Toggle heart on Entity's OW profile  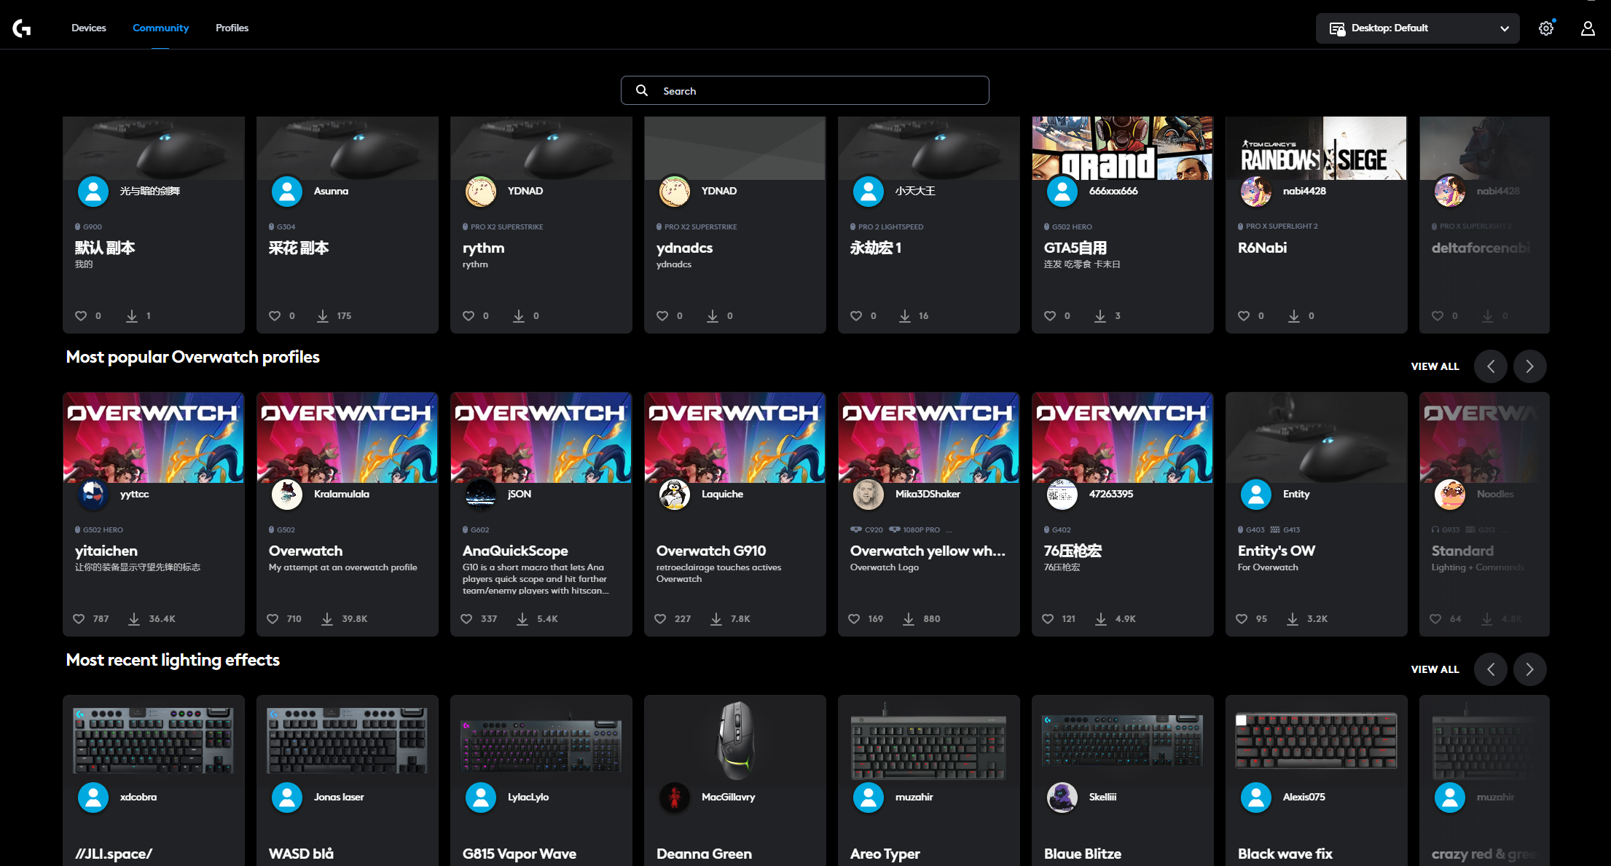coord(1242,619)
